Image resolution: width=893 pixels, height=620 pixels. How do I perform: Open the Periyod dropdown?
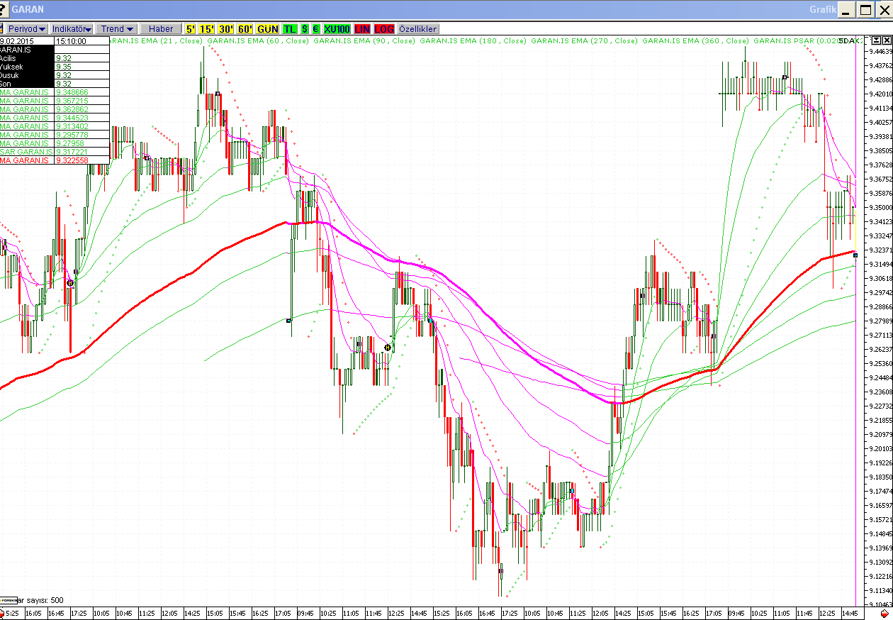[27, 29]
